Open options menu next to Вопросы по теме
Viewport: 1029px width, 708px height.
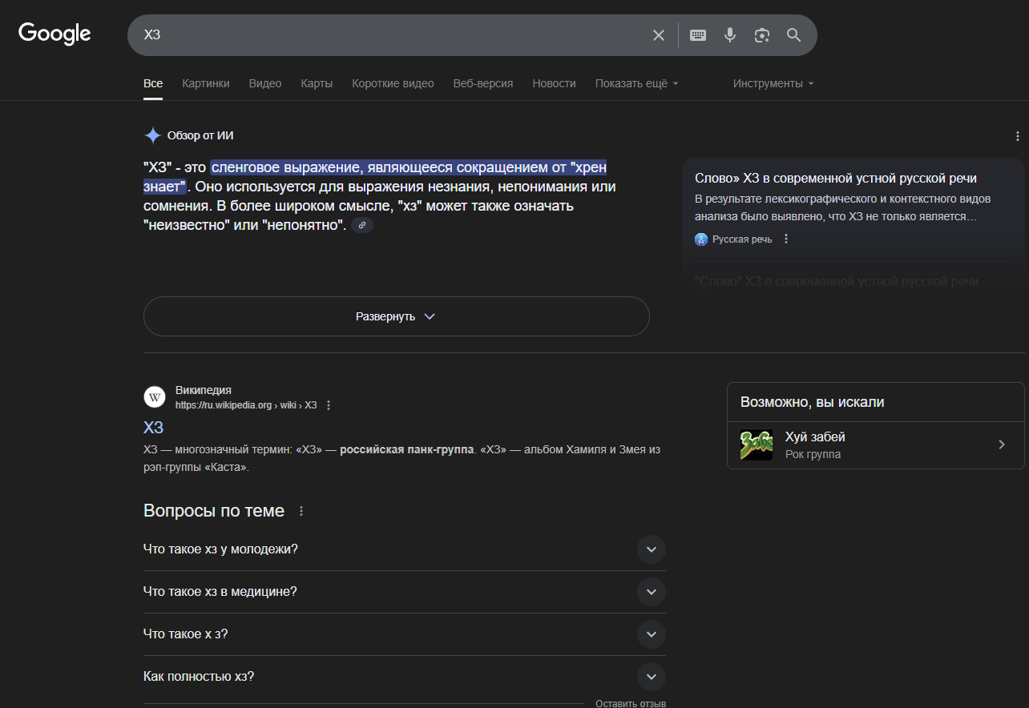(x=301, y=511)
